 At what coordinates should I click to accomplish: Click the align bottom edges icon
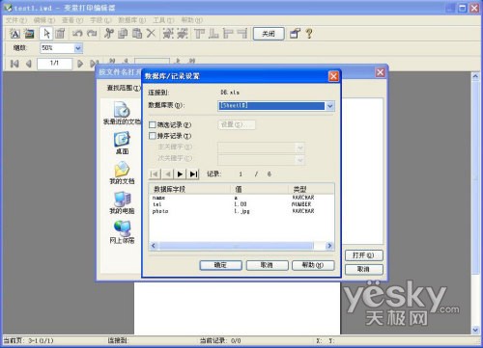(213, 34)
